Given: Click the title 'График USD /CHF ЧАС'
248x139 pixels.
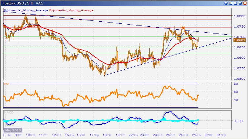Looking at the screenshot, I should (x=23, y=3).
